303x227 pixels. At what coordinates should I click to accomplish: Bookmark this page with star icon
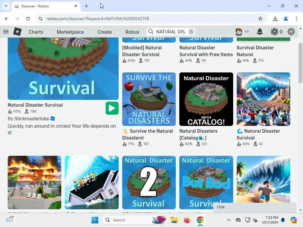(x=260, y=19)
